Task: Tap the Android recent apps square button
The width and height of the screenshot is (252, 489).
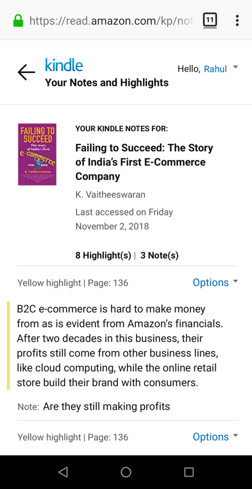Action: (x=189, y=472)
